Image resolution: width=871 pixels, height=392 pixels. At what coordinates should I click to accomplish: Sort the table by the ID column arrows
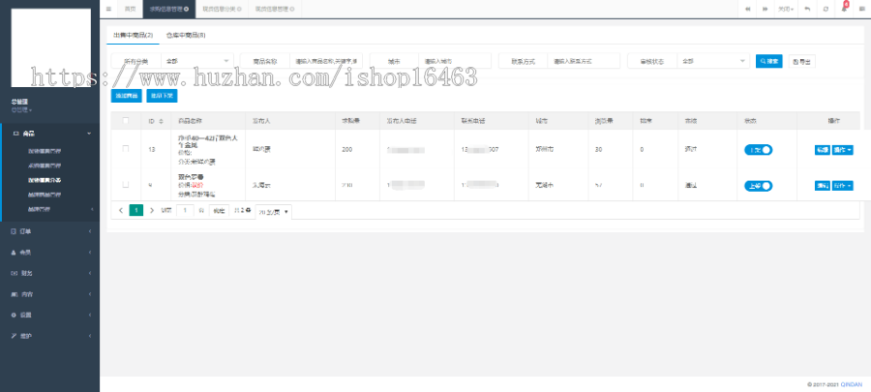click(x=161, y=120)
